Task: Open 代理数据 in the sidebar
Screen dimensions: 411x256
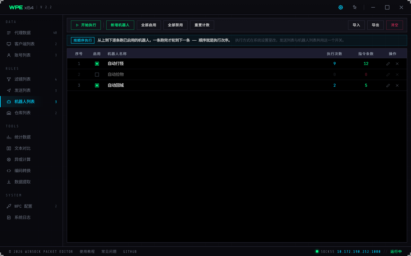Action: pyautogui.click(x=31, y=33)
